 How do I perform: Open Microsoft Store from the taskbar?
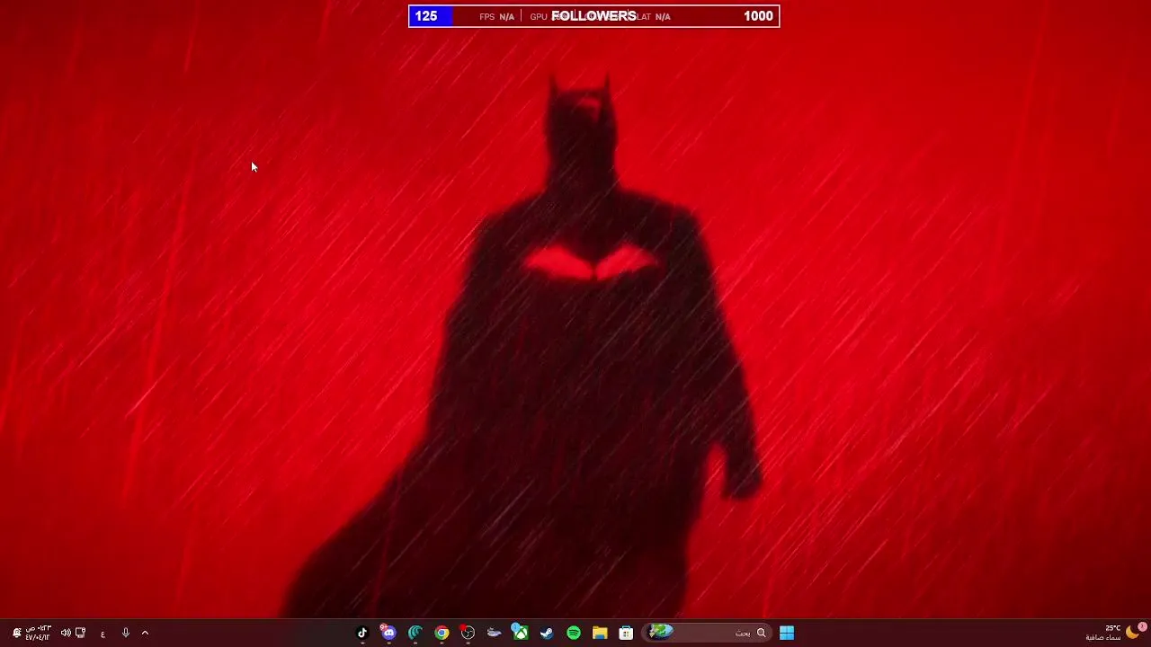pos(626,633)
